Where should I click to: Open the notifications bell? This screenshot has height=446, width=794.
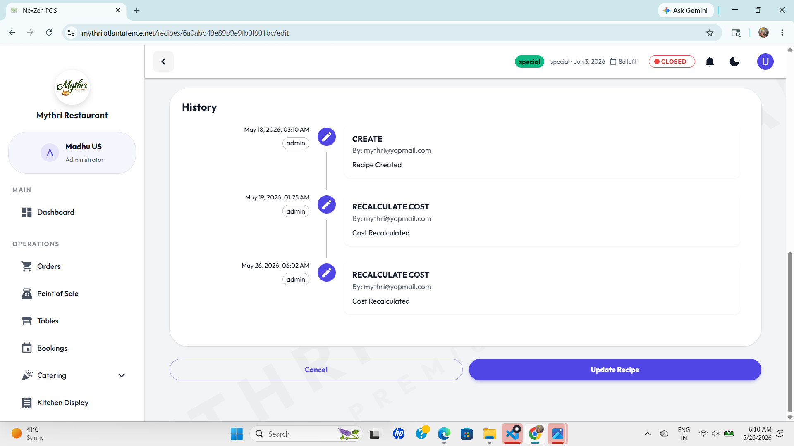click(710, 62)
